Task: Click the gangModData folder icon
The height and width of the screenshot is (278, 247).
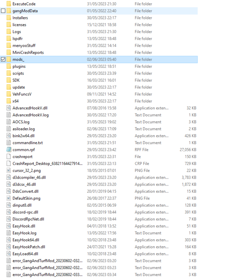Action: click(x=9, y=11)
